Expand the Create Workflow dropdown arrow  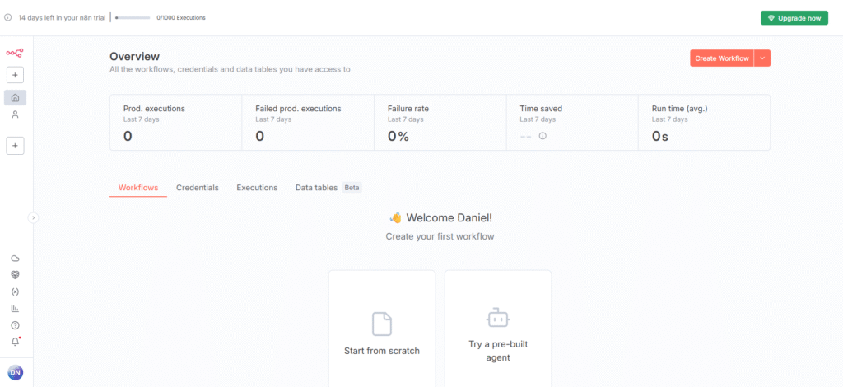(x=762, y=58)
